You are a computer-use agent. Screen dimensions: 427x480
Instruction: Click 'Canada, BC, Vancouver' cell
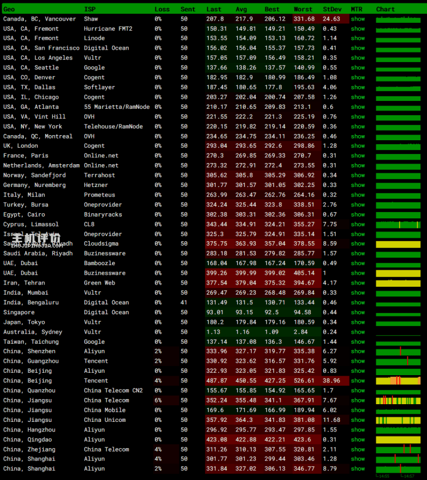pyautogui.click(x=39, y=19)
